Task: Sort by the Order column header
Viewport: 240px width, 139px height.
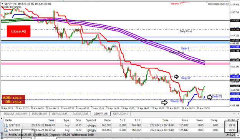Action: point(8,120)
